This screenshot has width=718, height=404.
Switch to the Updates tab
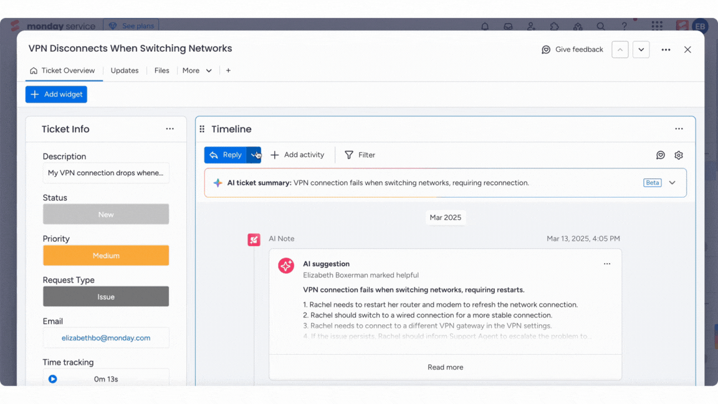[125, 70]
